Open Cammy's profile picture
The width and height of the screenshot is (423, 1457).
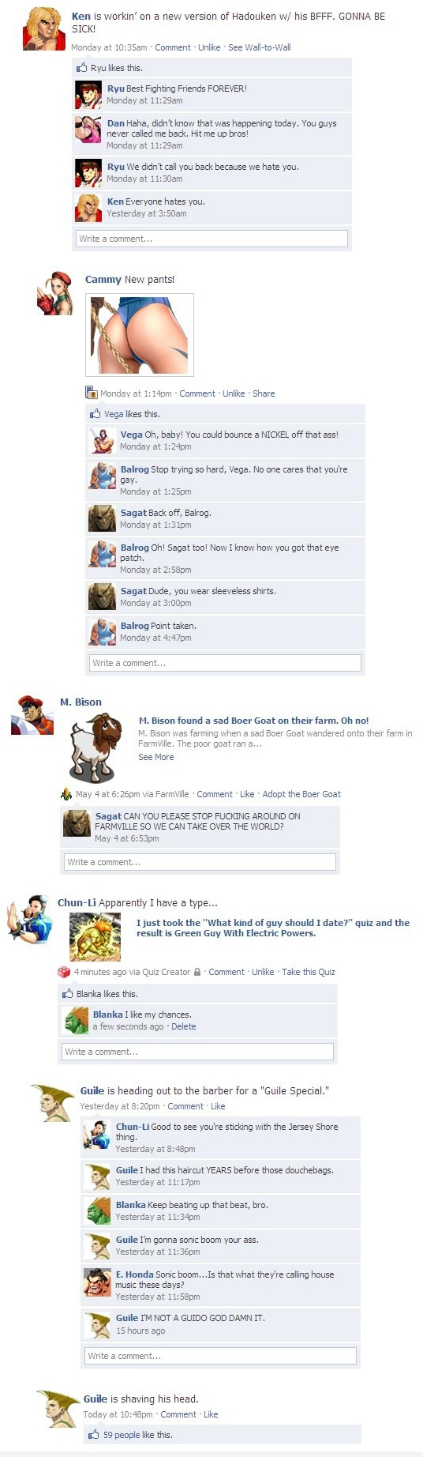pos(55,293)
